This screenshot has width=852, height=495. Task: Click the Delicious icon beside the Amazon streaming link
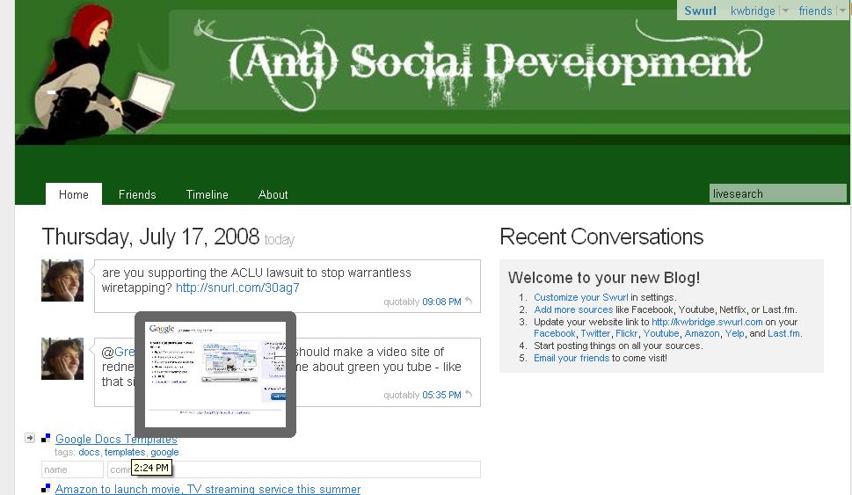(x=46, y=488)
